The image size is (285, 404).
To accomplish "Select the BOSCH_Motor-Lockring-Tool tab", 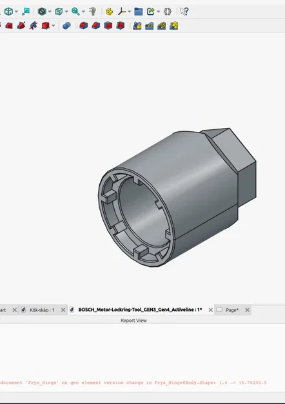I will pos(141,310).
